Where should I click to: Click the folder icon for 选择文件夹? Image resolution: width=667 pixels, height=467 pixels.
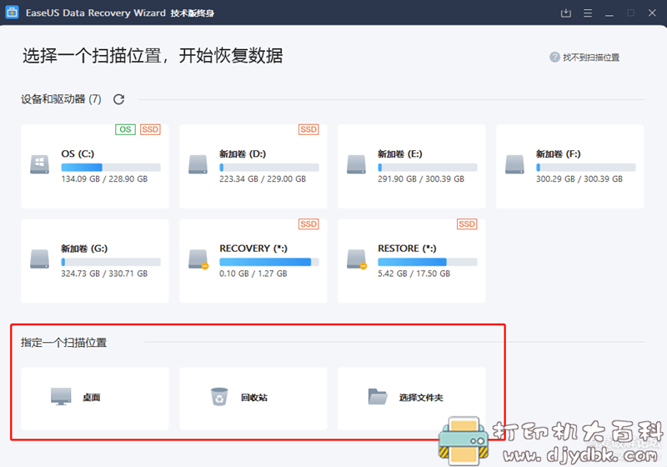378,396
